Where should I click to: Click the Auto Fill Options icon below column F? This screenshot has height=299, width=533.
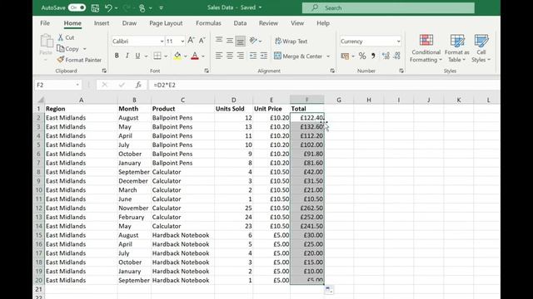pyautogui.click(x=329, y=290)
